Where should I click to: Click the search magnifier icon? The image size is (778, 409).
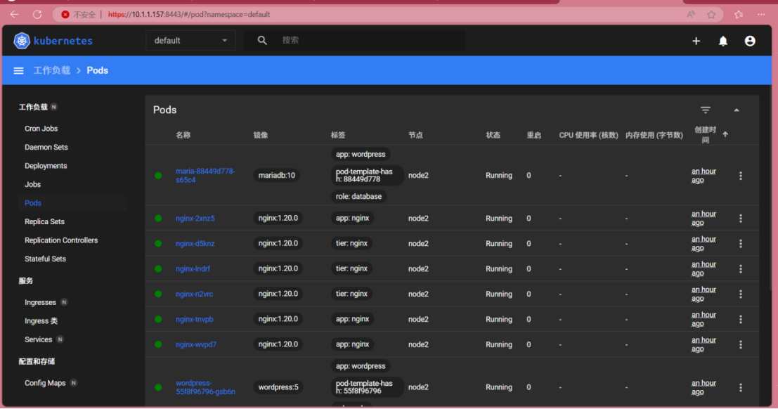262,41
